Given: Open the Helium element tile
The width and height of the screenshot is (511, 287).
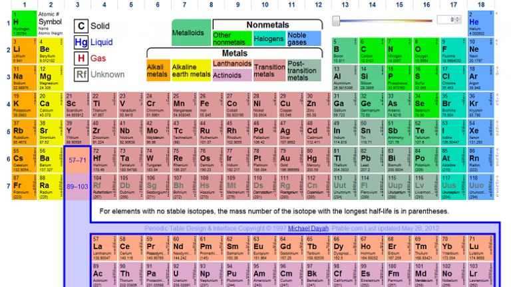Looking at the screenshot, I should click(481, 23).
